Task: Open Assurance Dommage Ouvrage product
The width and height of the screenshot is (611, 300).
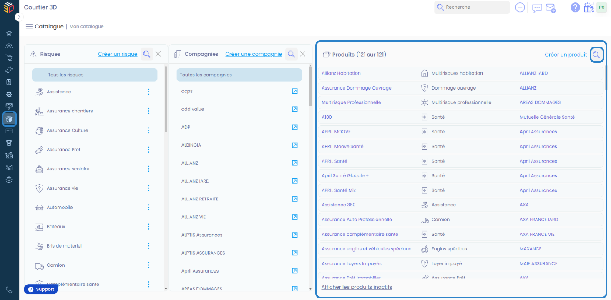Action: tap(357, 88)
